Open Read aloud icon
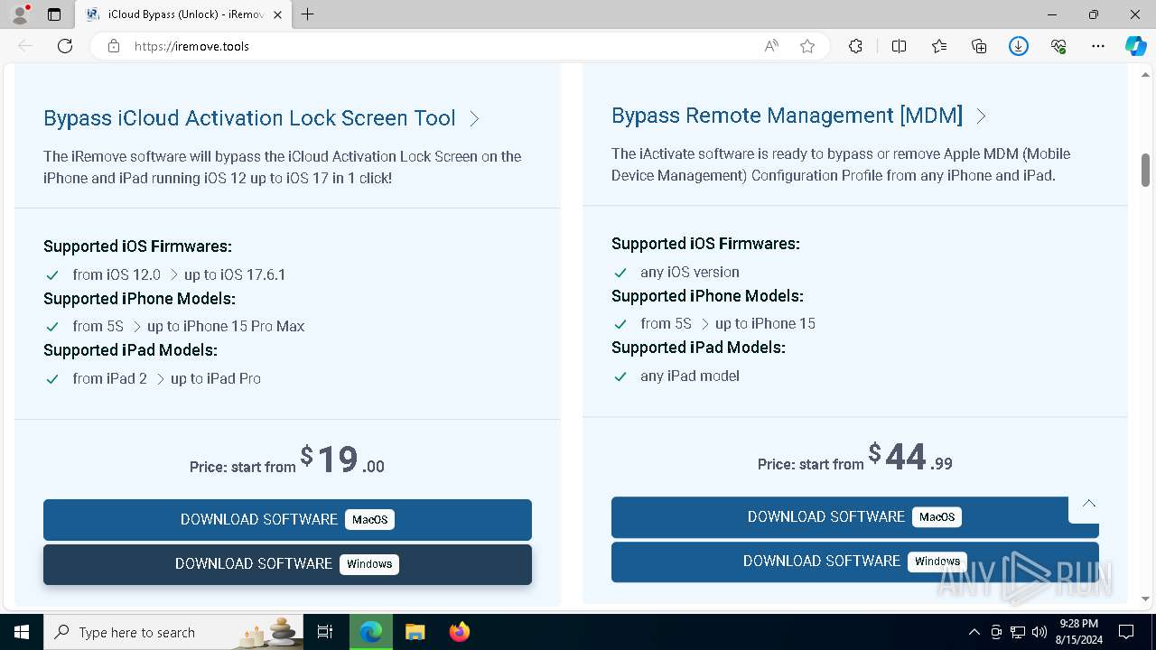 click(771, 46)
